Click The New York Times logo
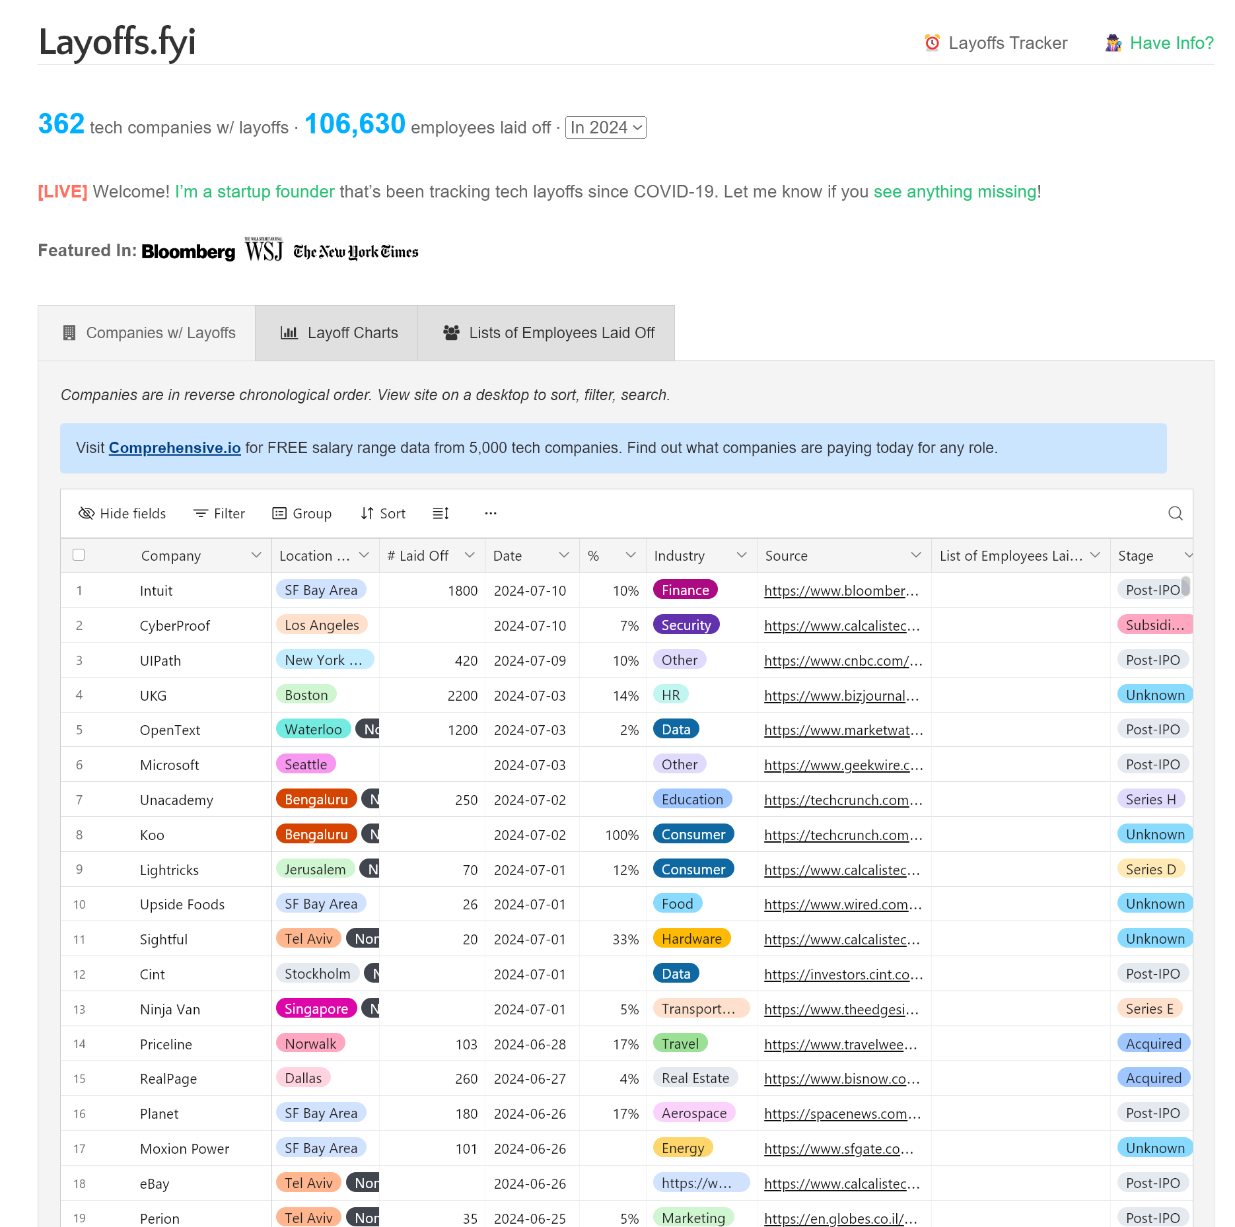The height and width of the screenshot is (1227, 1235). (x=356, y=252)
